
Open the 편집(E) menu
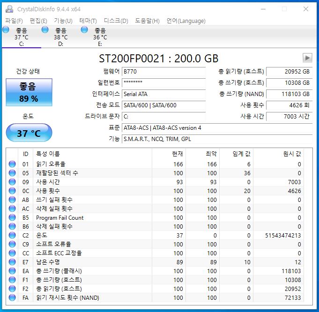point(38,21)
